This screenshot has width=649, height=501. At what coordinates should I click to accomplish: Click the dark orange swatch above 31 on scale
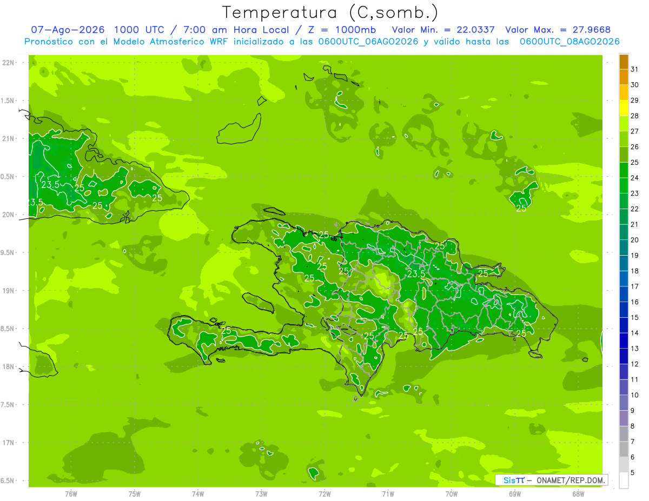pos(624,62)
